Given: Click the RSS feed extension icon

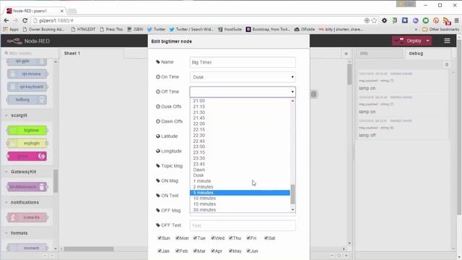Looking at the screenshot, I should pos(447,21).
